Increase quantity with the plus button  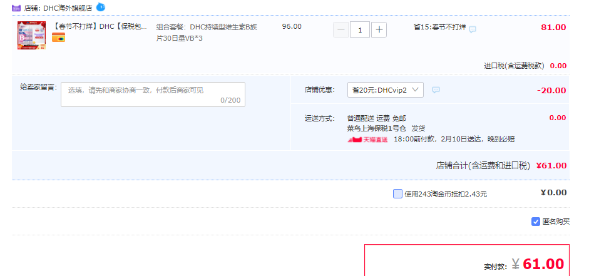379,29
